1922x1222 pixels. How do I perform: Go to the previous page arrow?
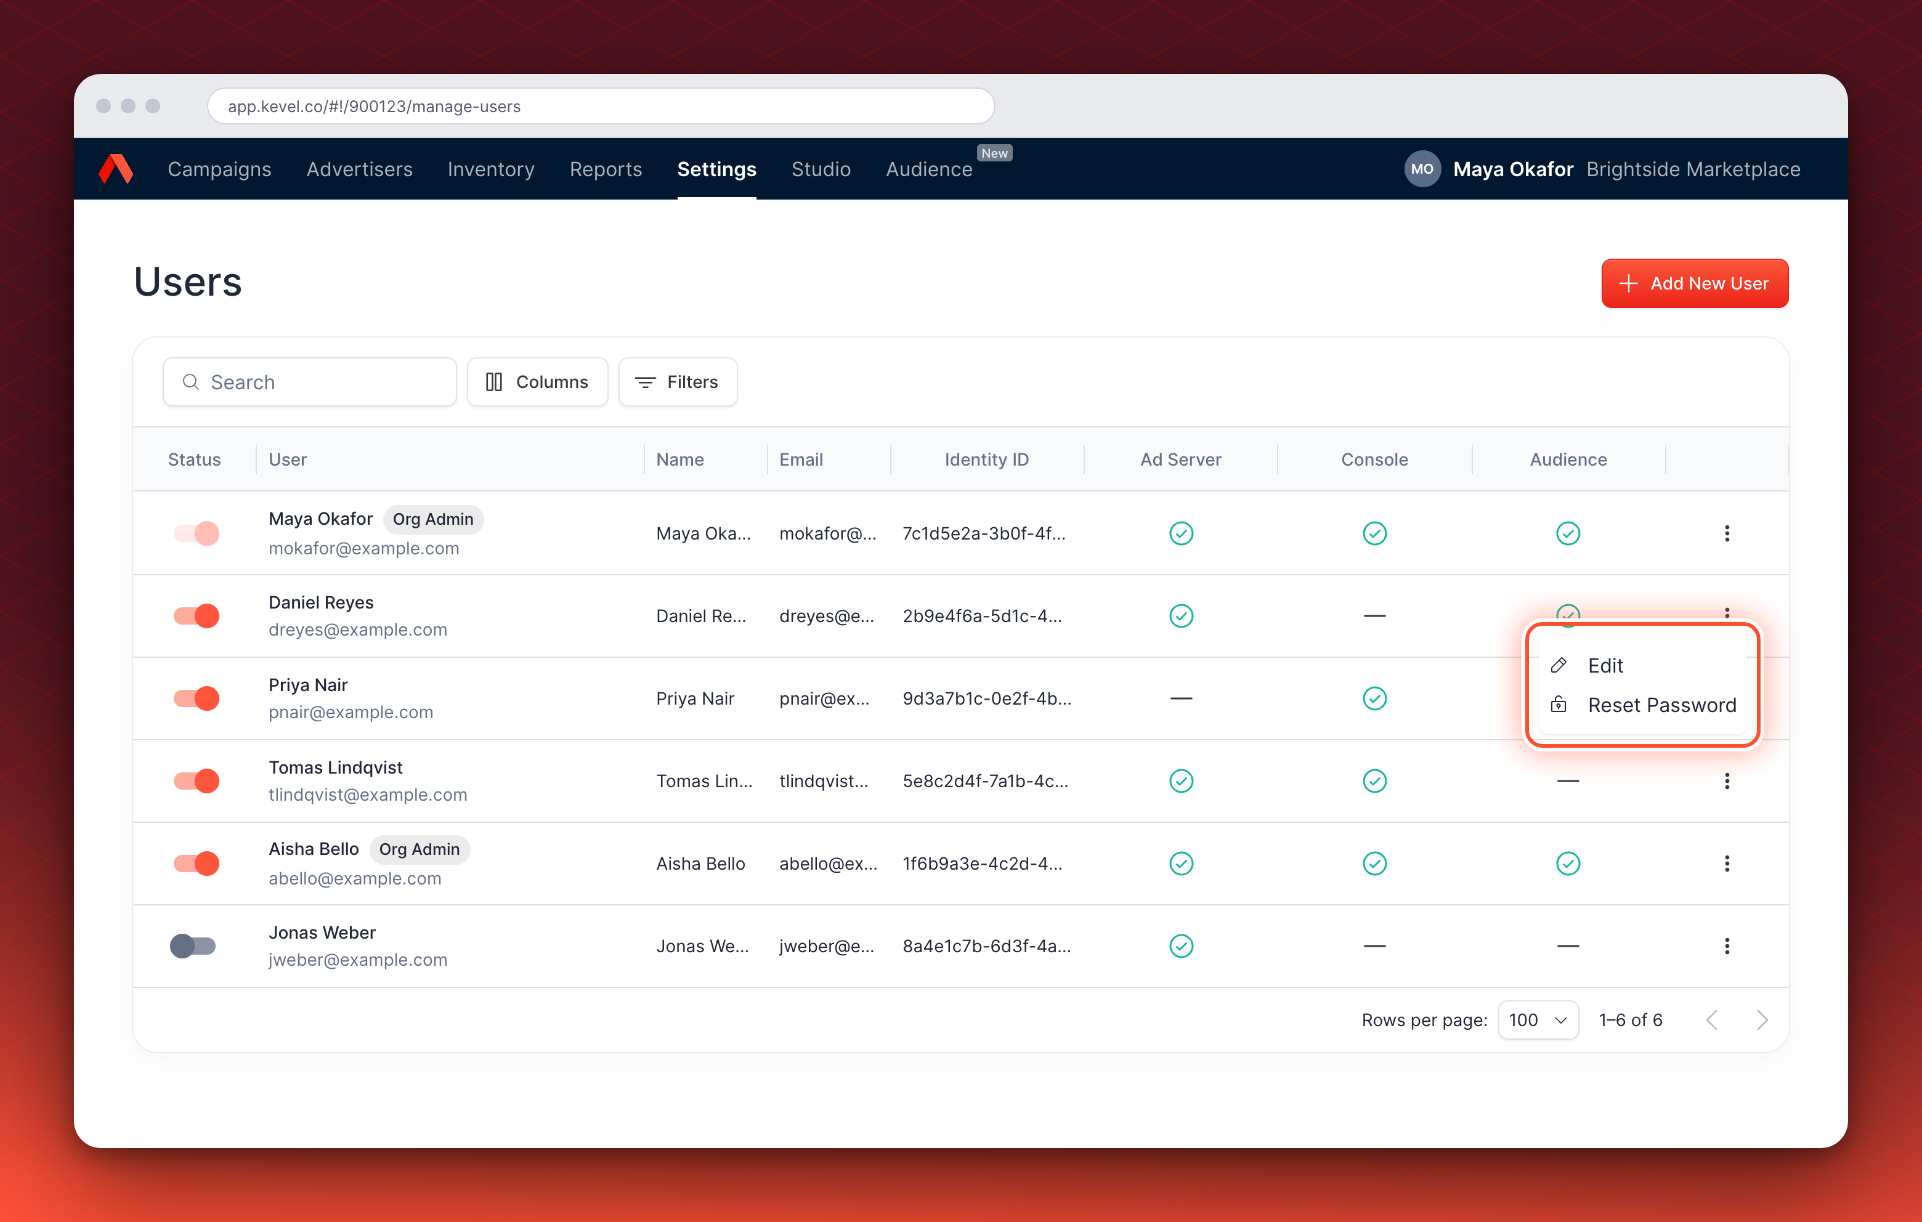tap(1711, 1020)
